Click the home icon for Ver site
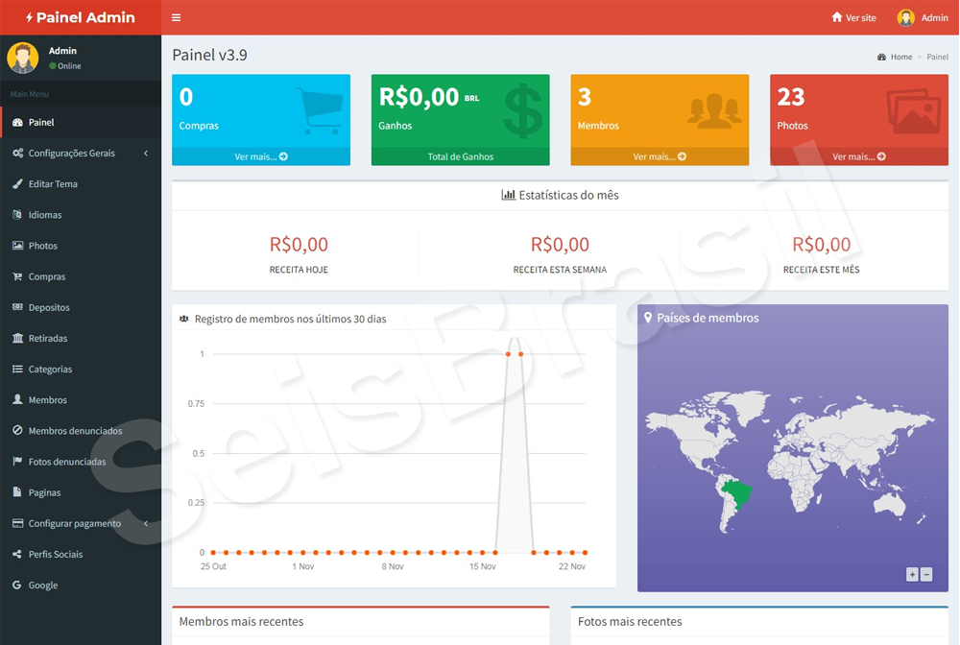The image size is (960, 645). (x=836, y=17)
